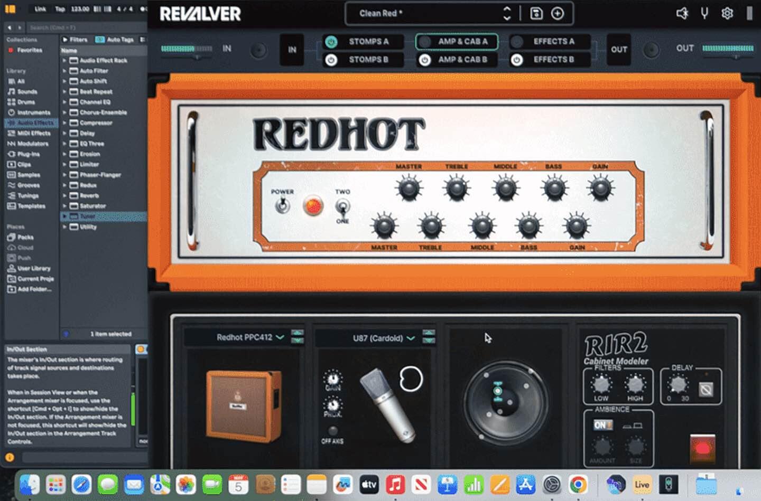Click Favorites collection
This screenshot has height=501, width=761.
click(25, 50)
